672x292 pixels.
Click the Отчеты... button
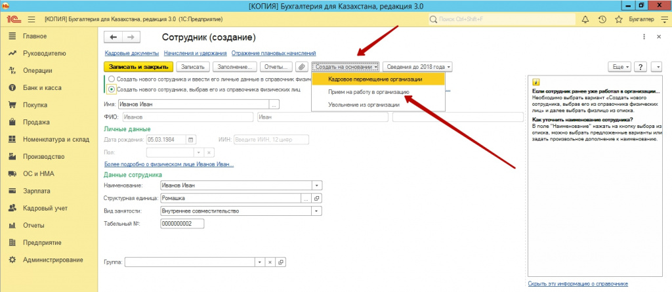[276, 67]
